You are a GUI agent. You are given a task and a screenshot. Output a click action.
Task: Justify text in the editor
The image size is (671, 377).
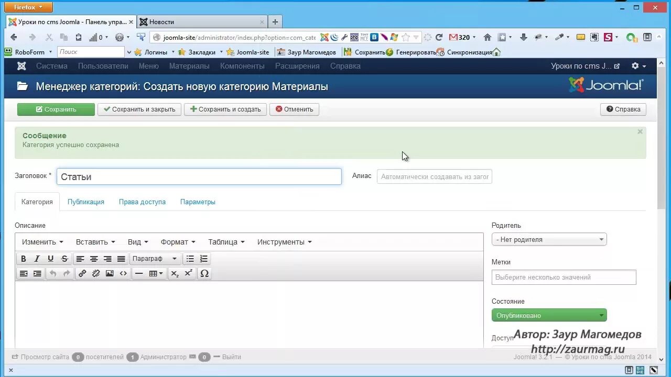point(121,259)
